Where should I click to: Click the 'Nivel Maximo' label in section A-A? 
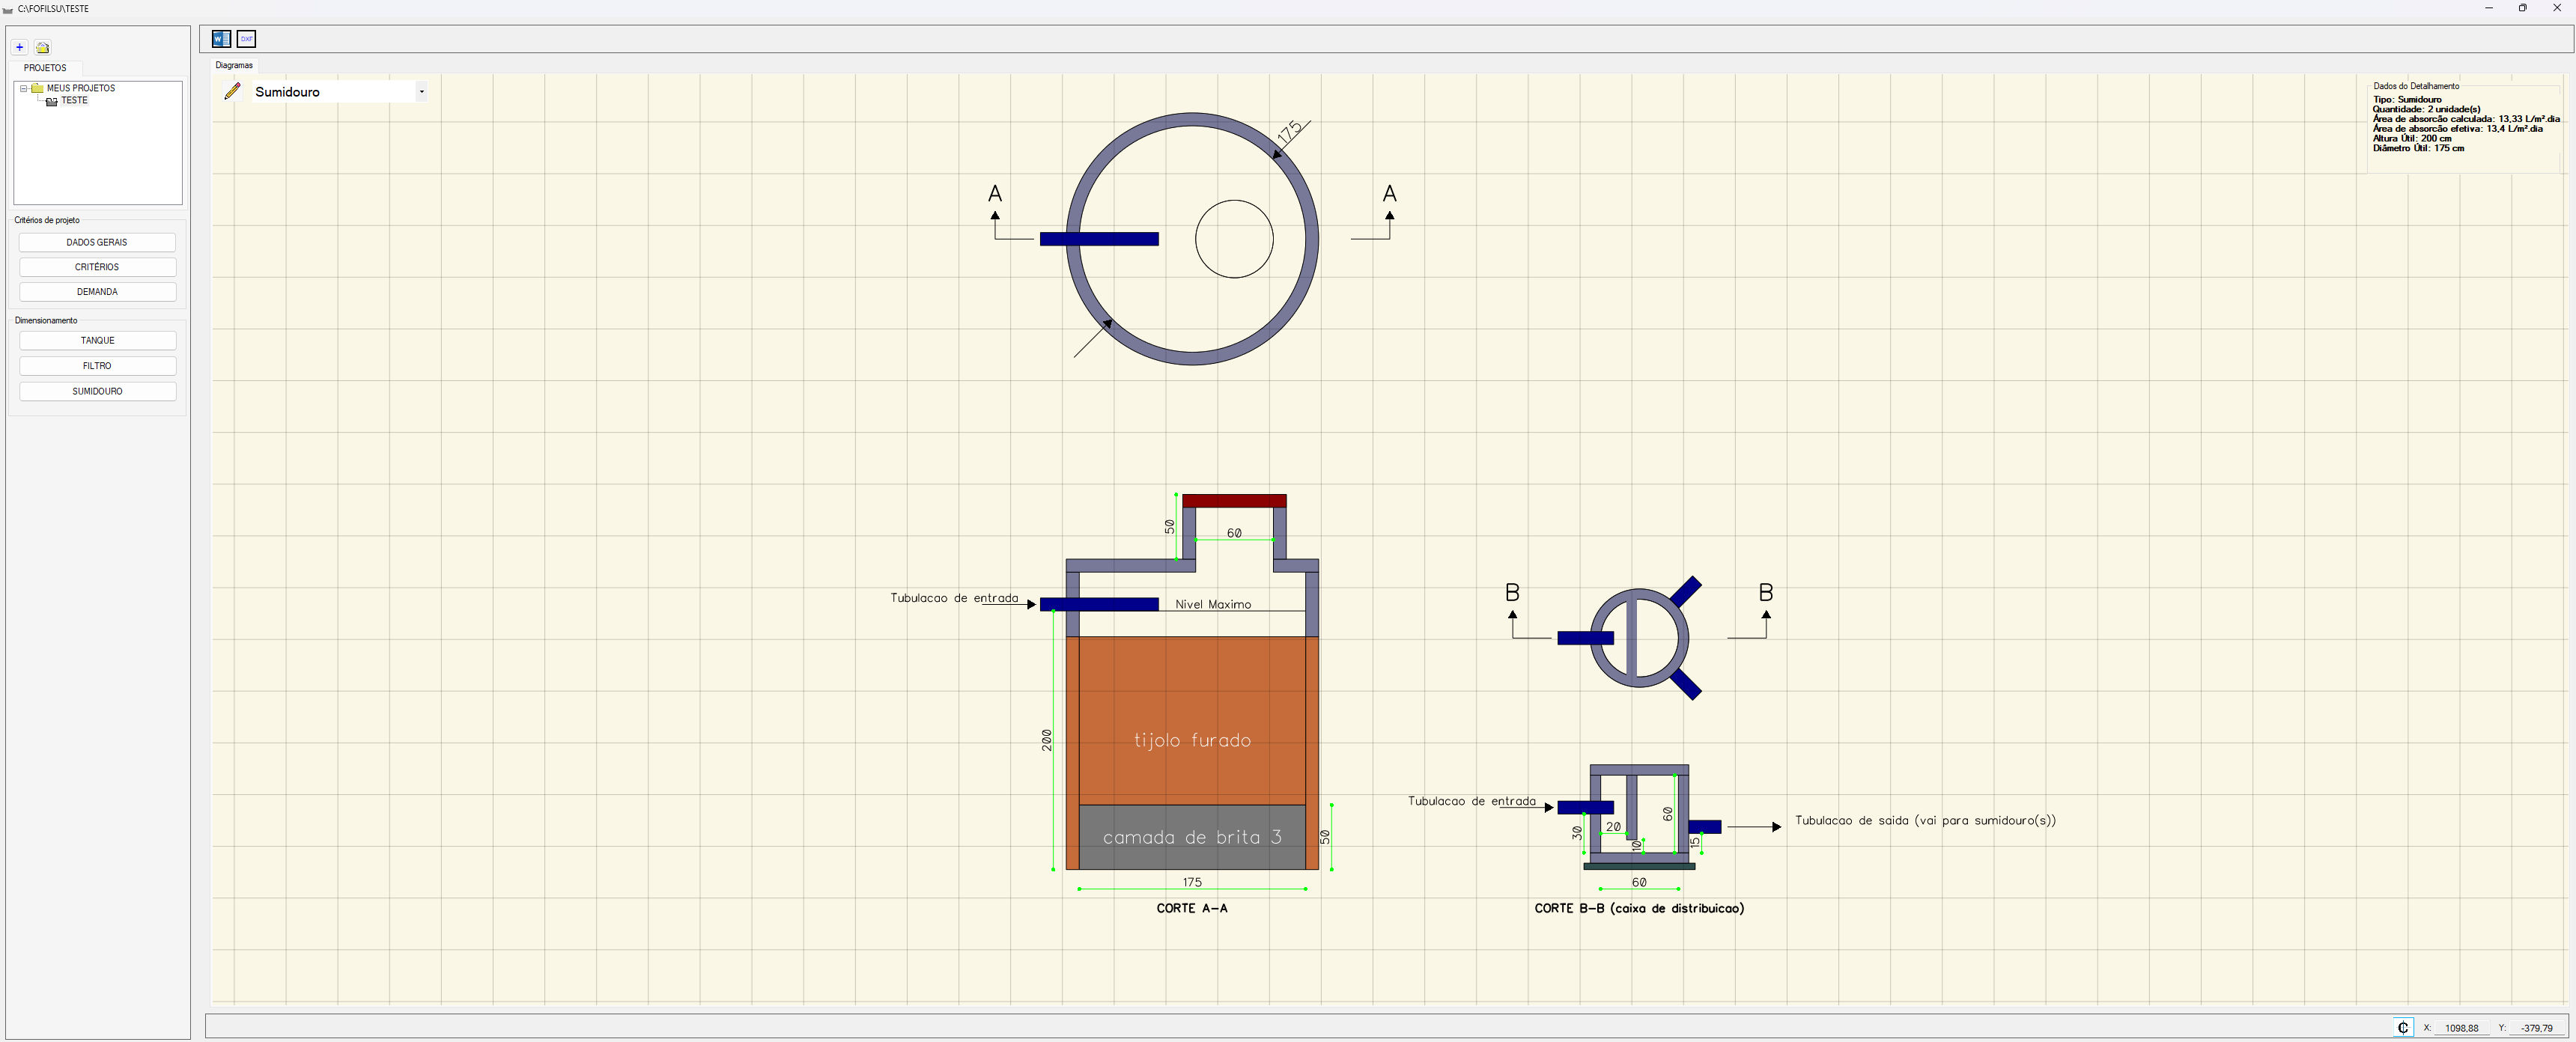point(1213,604)
